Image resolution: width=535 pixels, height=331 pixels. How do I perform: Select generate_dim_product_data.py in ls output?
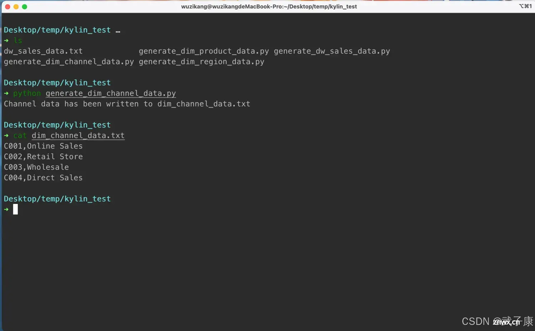click(204, 51)
